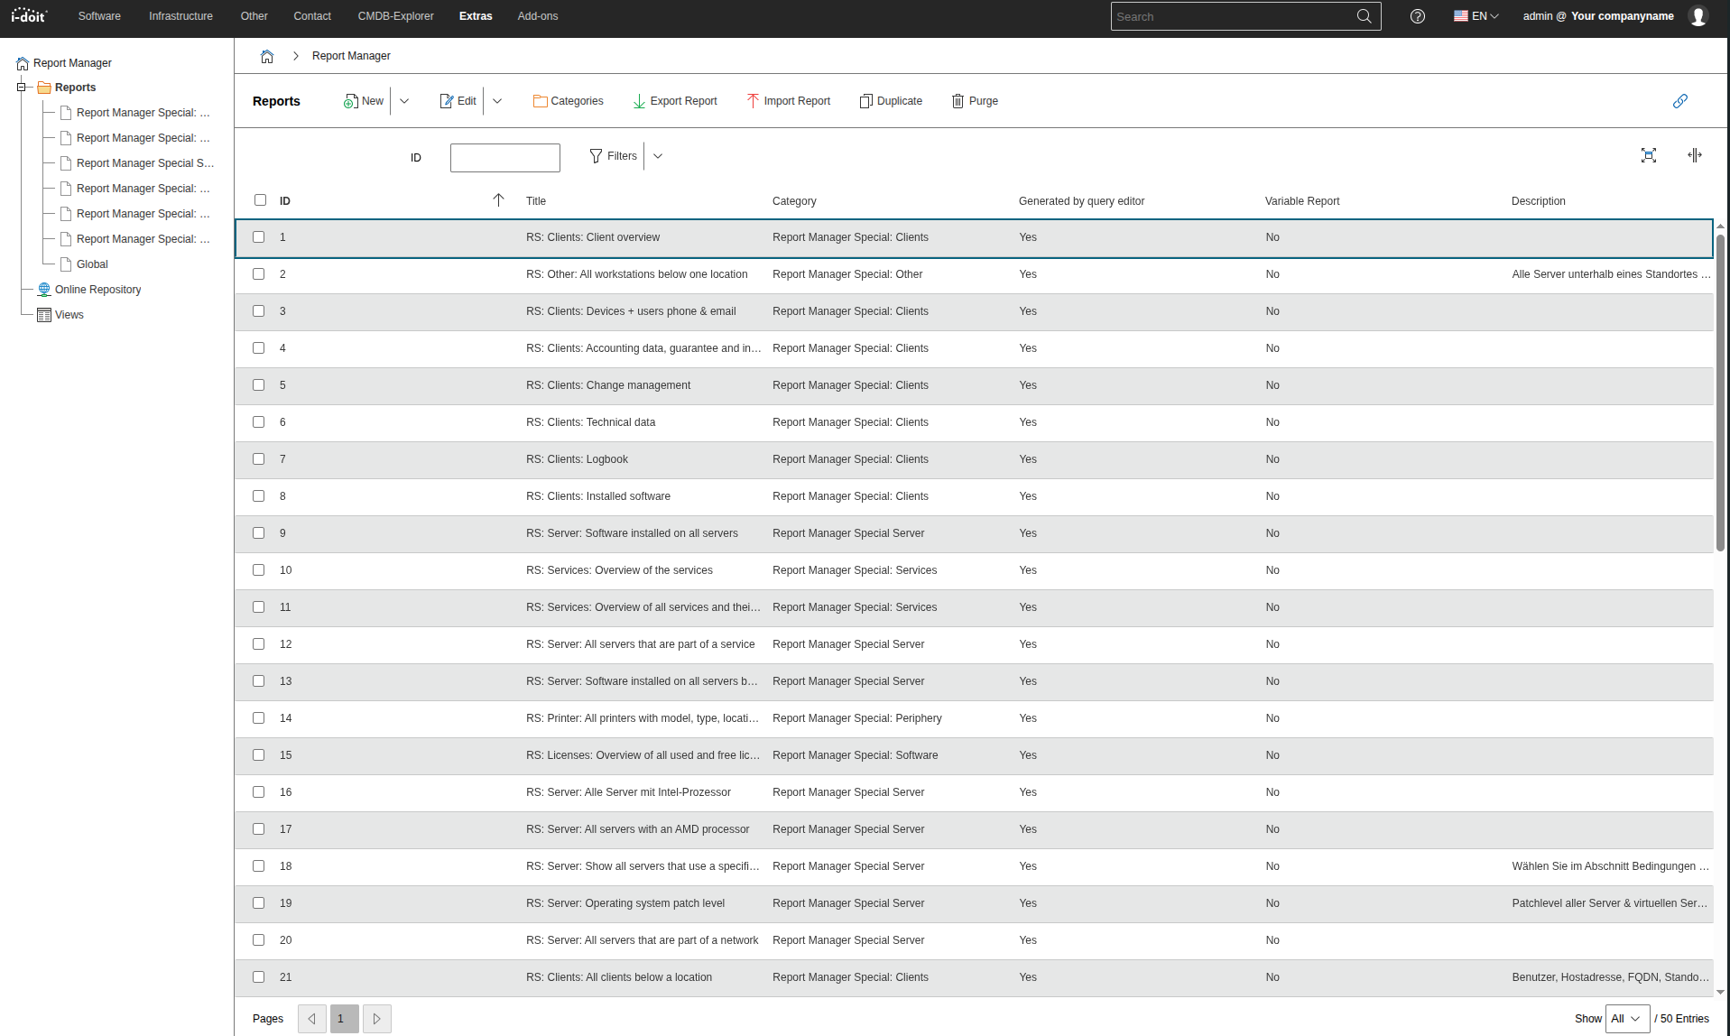Click the column width adjust icon
This screenshot has width=1730, height=1036.
pos(1694,155)
